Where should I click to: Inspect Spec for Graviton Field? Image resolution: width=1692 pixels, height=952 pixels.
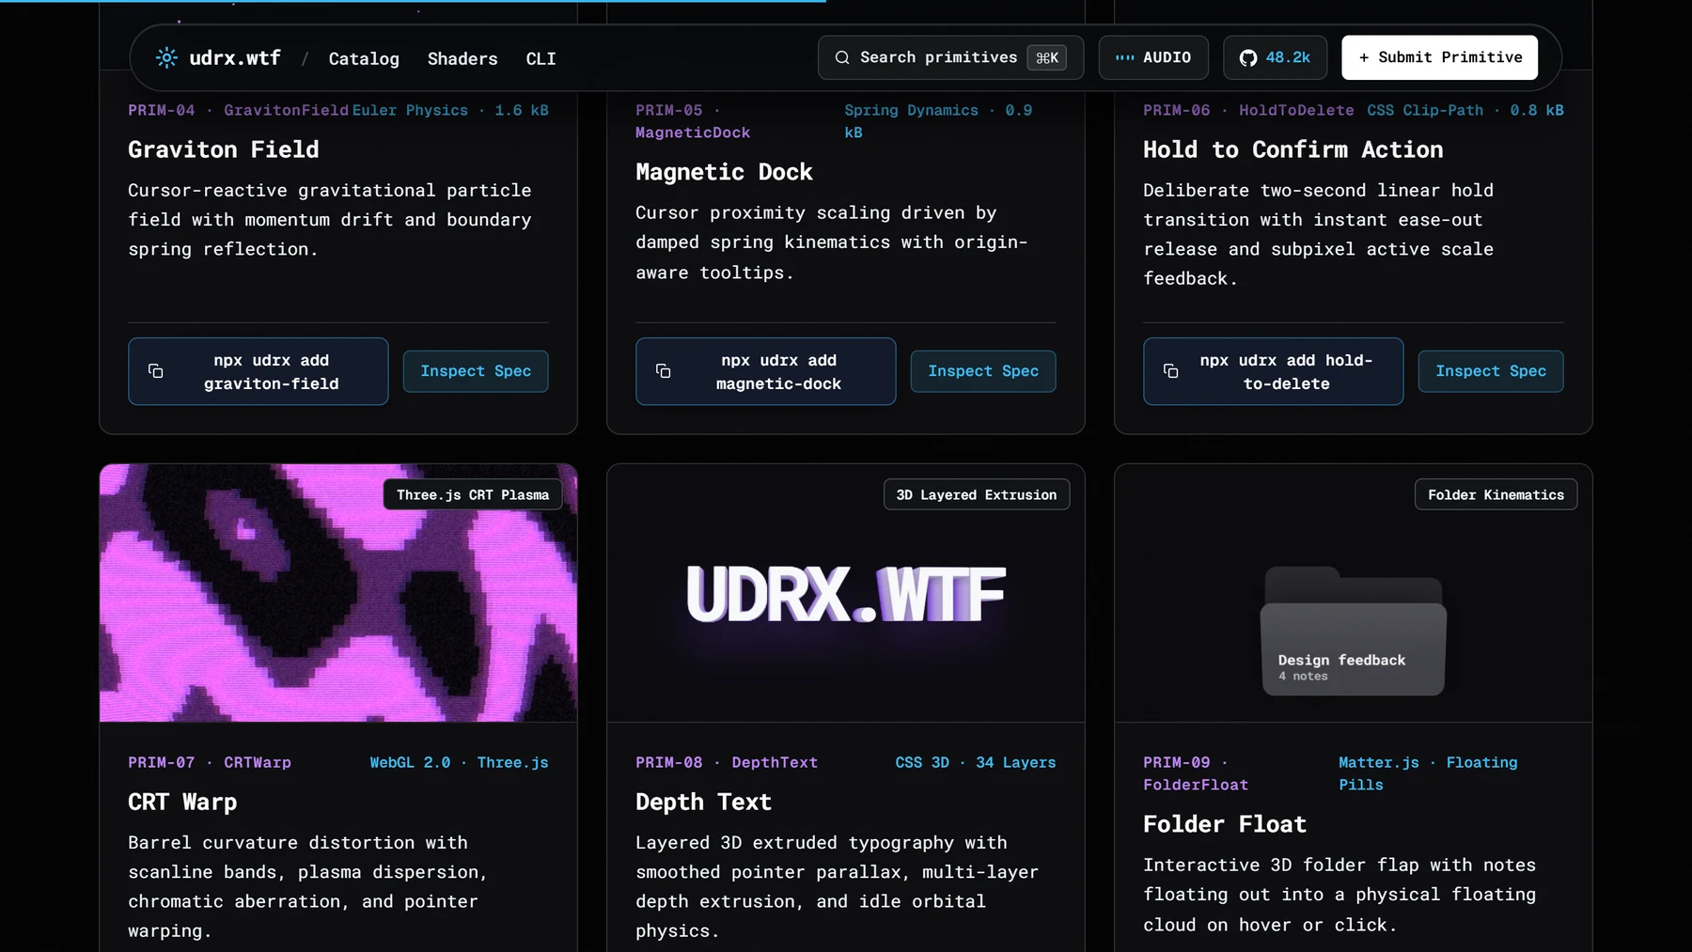click(476, 371)
